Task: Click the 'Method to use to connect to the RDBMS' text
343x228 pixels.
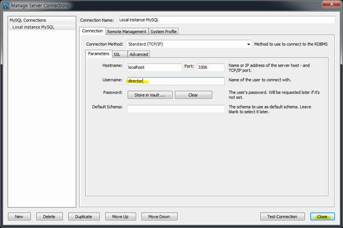Action: click(x=291, y=44)
